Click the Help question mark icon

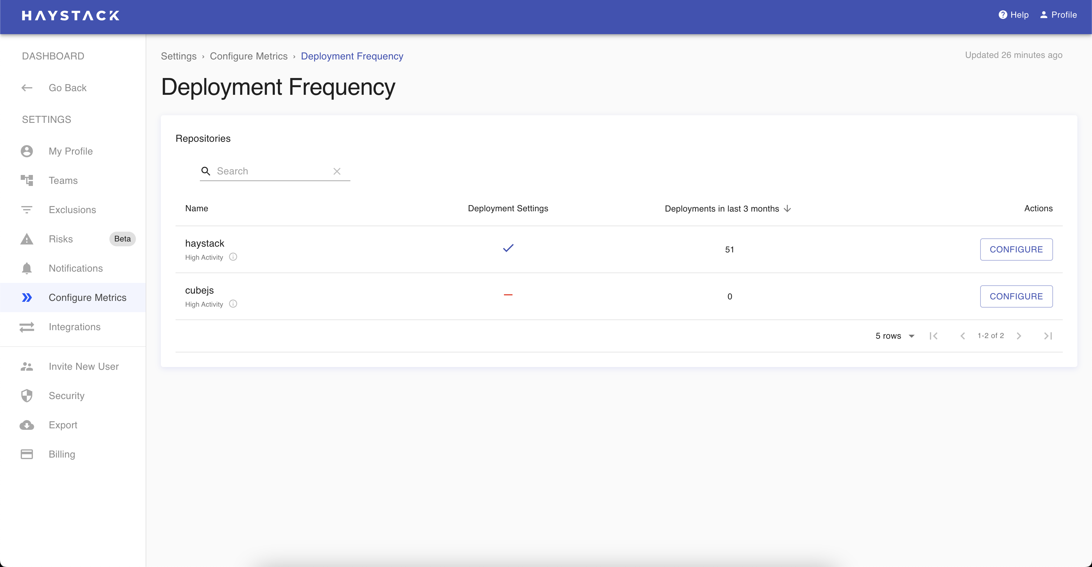click(x=1002, y=15)
